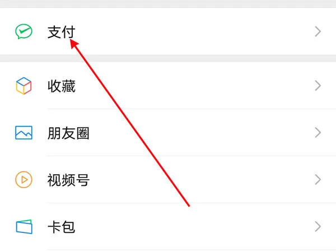The image size is (336, 252).
Task: Tap the red arrow head near 支付
Action: pos(74,44)
